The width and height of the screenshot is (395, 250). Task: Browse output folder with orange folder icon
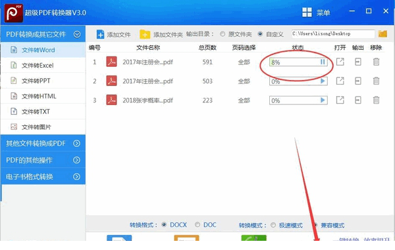382,33
